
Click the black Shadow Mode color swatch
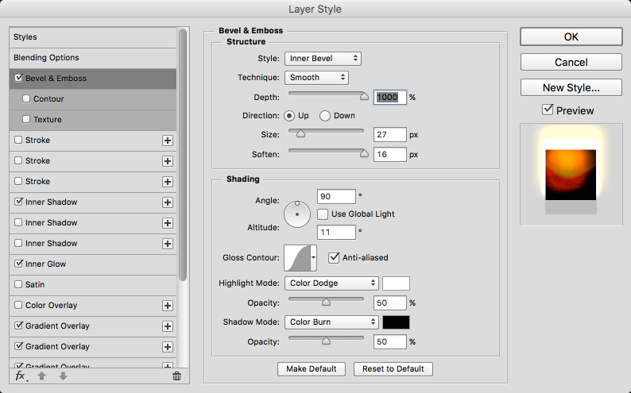click(396, 322)
